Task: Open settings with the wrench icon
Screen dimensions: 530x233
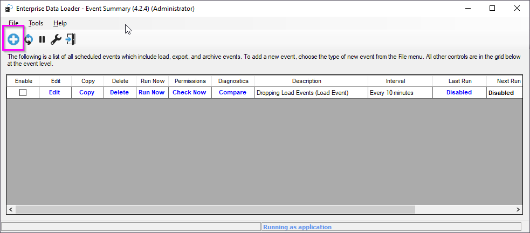Action: tap(56, 39)
